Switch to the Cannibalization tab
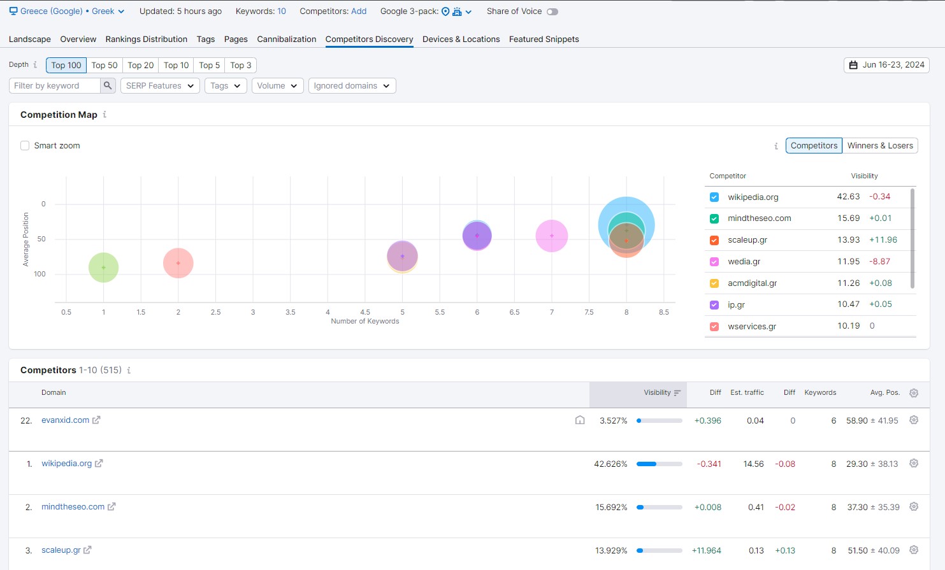Image resolution: width=945 pixels, height=570 pixels. point(286,39)
